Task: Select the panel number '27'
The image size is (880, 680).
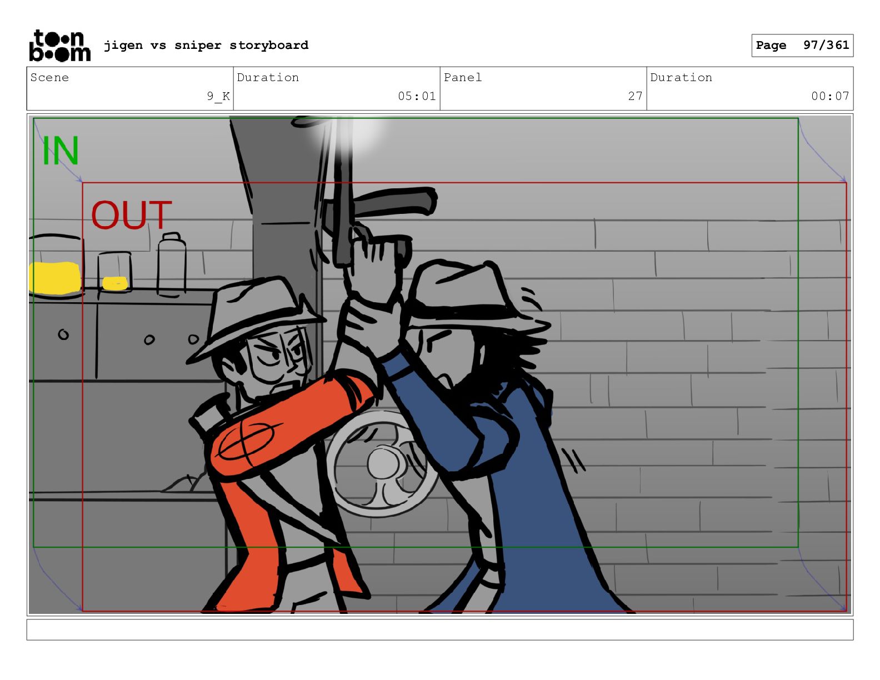Action: [x=636, y=96]
